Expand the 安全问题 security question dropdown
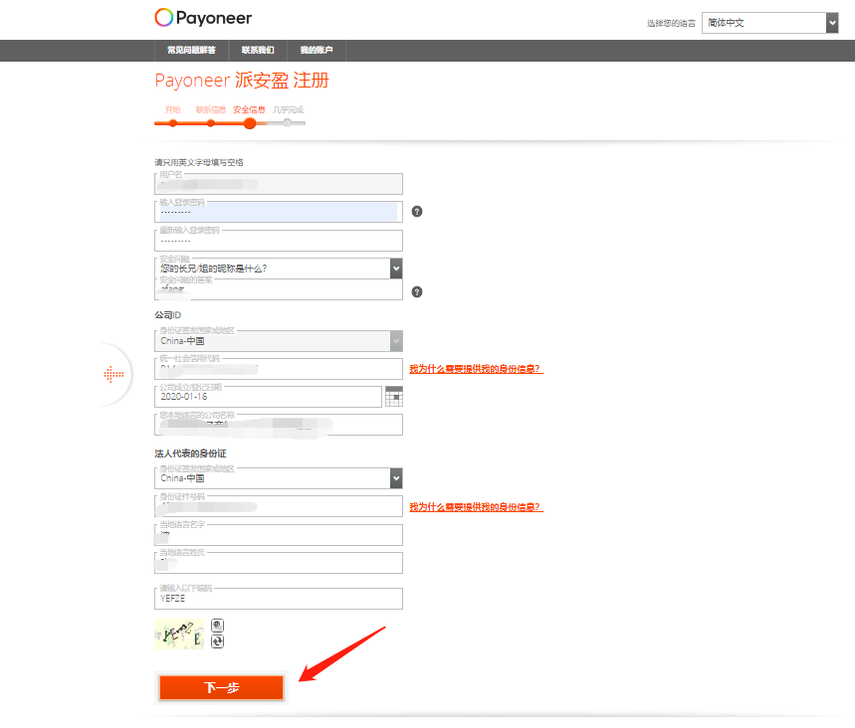This screenshot has height=728, width=855. [x=279, y=269]
